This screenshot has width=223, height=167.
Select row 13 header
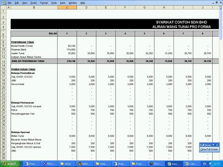pyautogui.click(x=3, y=61)
